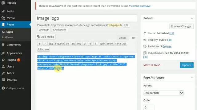Click the View Page button
The height and width of the screenshot is (110, 197).
(44, 30)
